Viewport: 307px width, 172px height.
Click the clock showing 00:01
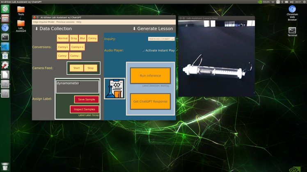tap(298, 2)
